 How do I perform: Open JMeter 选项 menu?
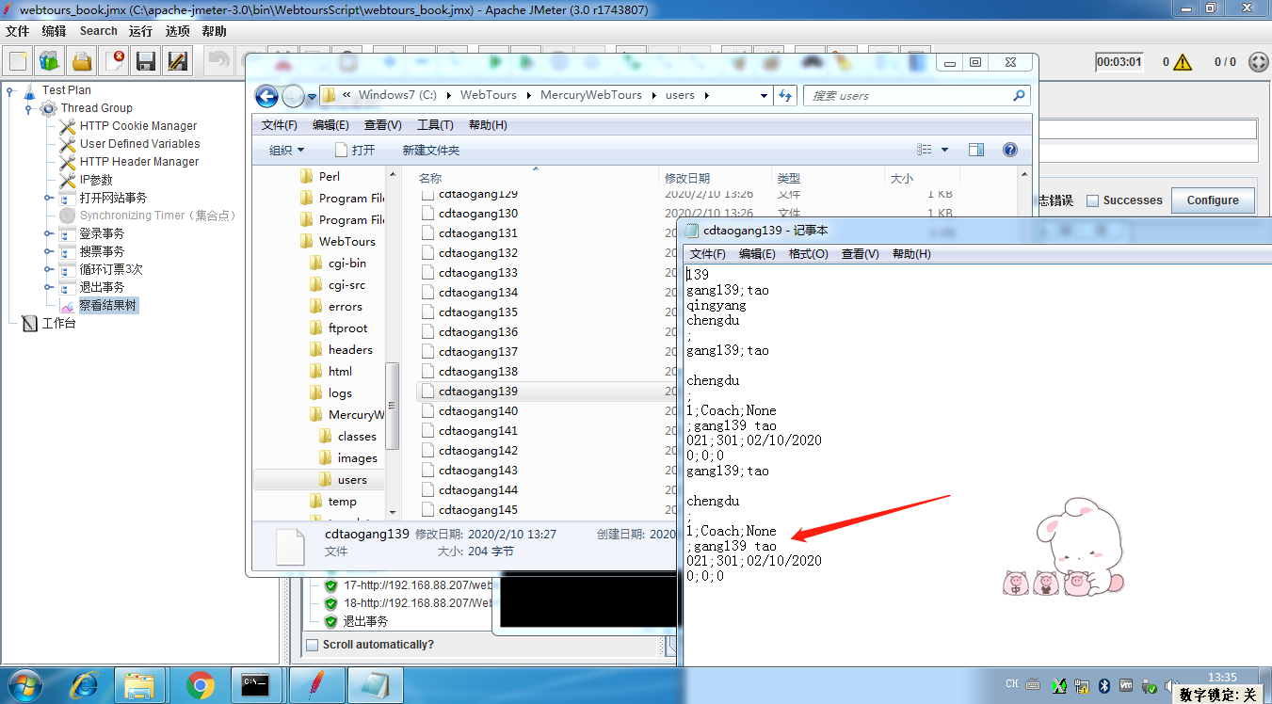177,31
